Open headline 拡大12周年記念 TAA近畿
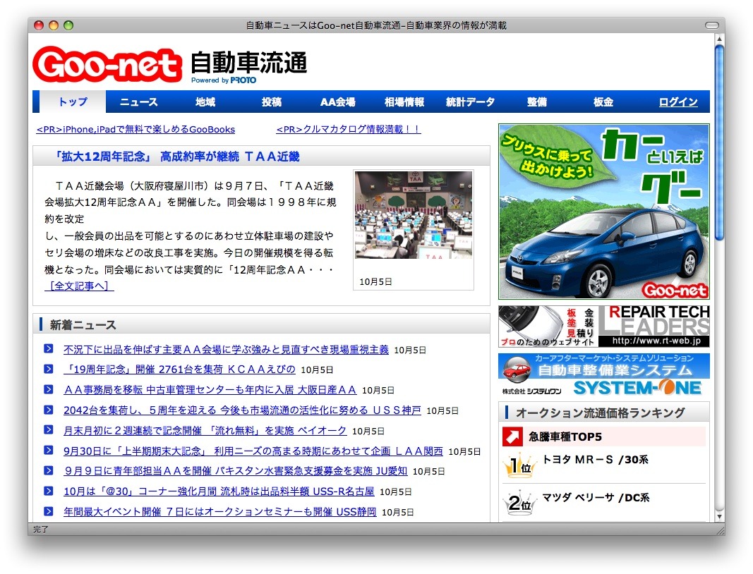The image size is (753, 574). 176,157
